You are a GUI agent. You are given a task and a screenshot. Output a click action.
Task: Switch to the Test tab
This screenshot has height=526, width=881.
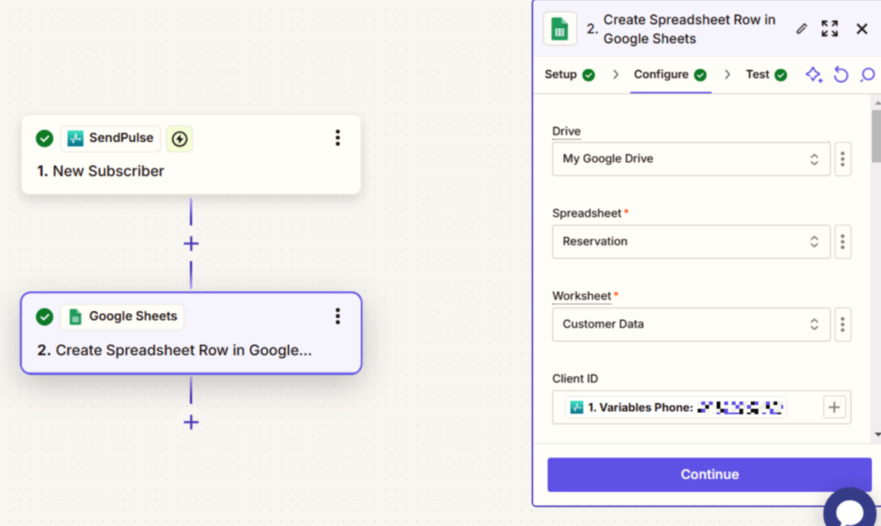click(x=766, y=74)
